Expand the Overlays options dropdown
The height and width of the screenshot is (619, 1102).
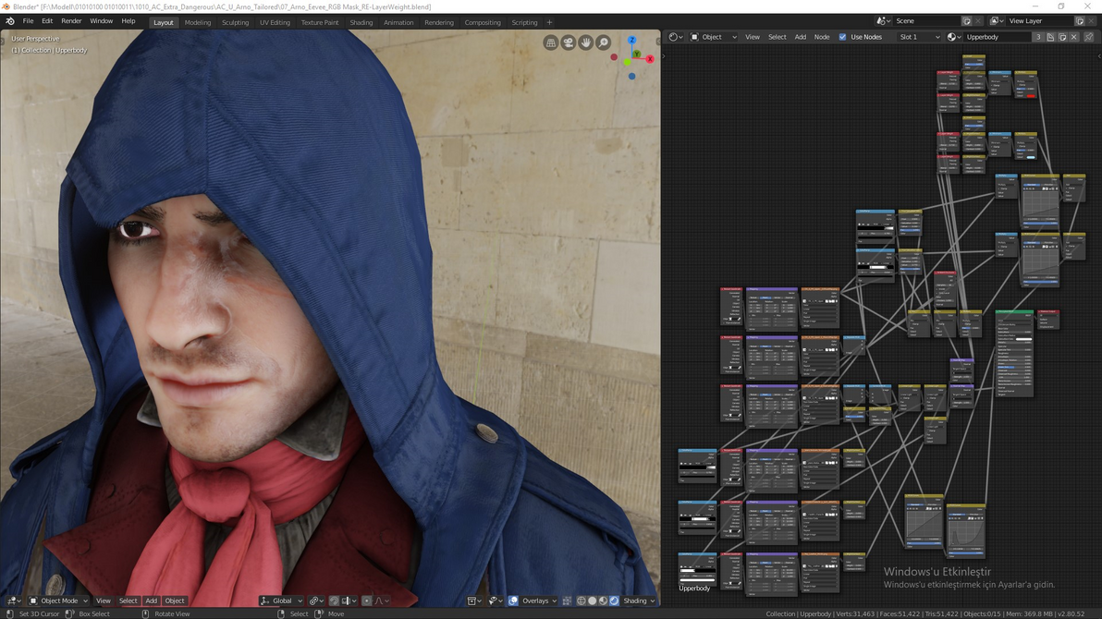tap(539, 601)
